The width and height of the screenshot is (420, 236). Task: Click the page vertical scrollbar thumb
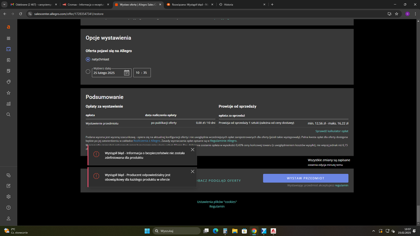(418, 213)
